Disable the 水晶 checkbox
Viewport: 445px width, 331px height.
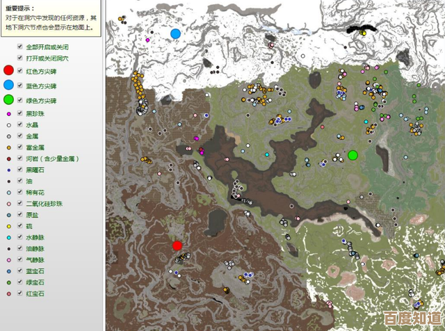tap(20, 124)
